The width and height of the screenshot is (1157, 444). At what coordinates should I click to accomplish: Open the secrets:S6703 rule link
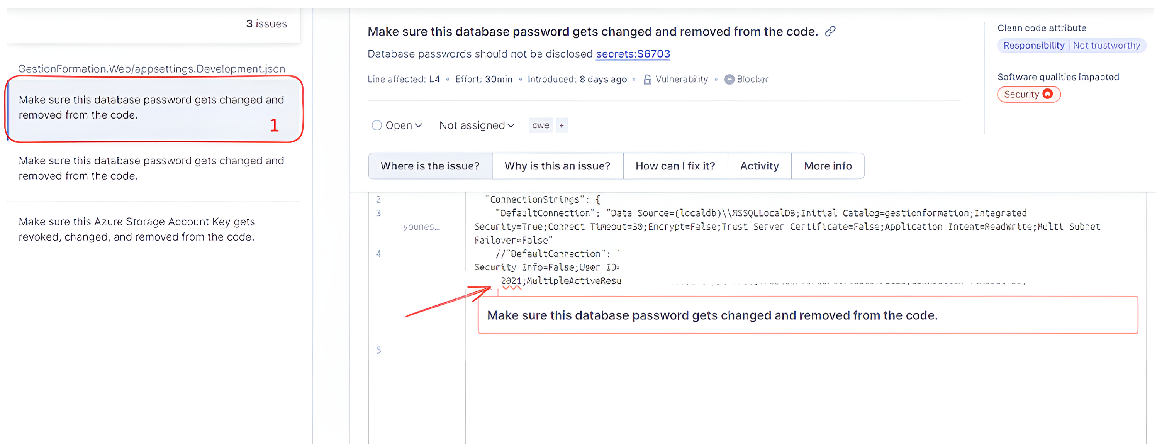pos(633,54)
